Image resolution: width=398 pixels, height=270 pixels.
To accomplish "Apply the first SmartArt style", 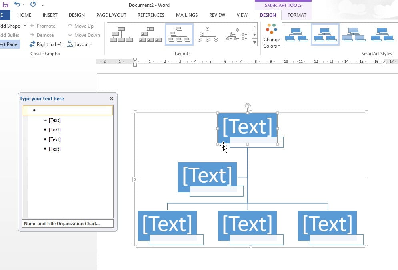I will click(x=296, y=34).
